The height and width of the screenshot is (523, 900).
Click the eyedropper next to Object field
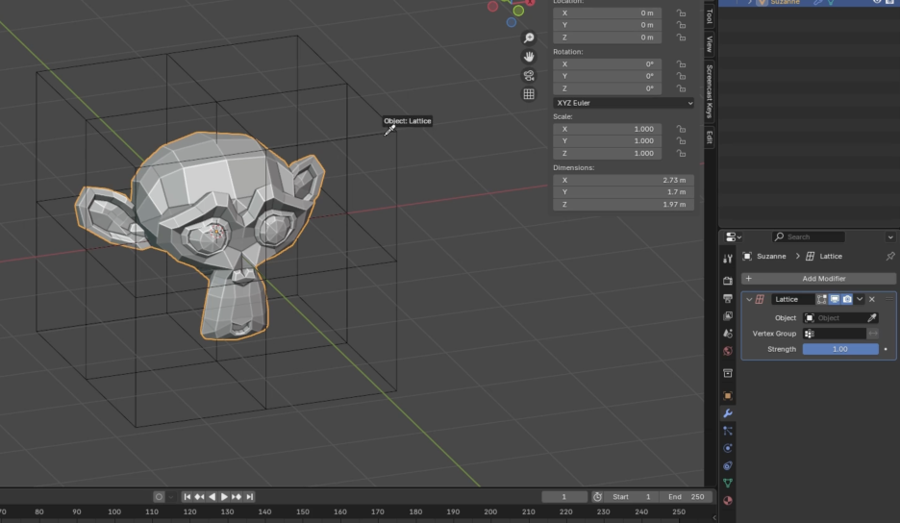tap(872, 318)
